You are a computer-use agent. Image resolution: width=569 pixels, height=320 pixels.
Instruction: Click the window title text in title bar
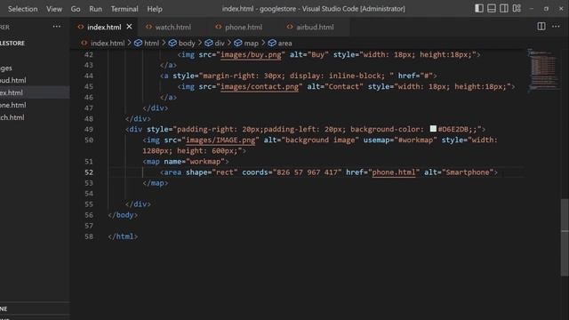[x=314, y=9]
